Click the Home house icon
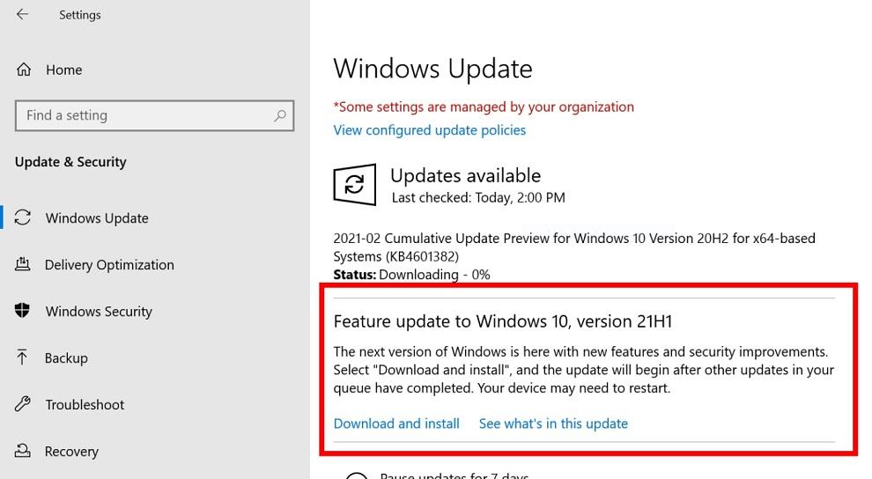This screenshot has width=872, height=479. 24,70
